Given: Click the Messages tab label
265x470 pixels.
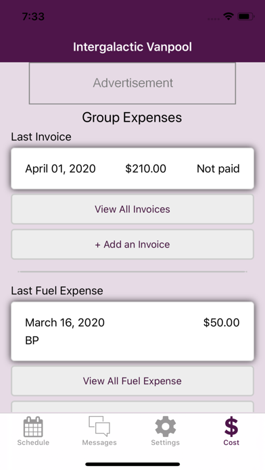Looking at the screenshot, I should (x=99, y=442).
